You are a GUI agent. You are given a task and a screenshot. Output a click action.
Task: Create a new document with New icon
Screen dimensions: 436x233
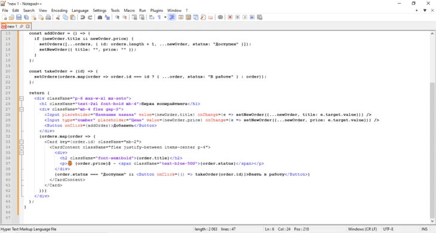[x=4, y=17]
